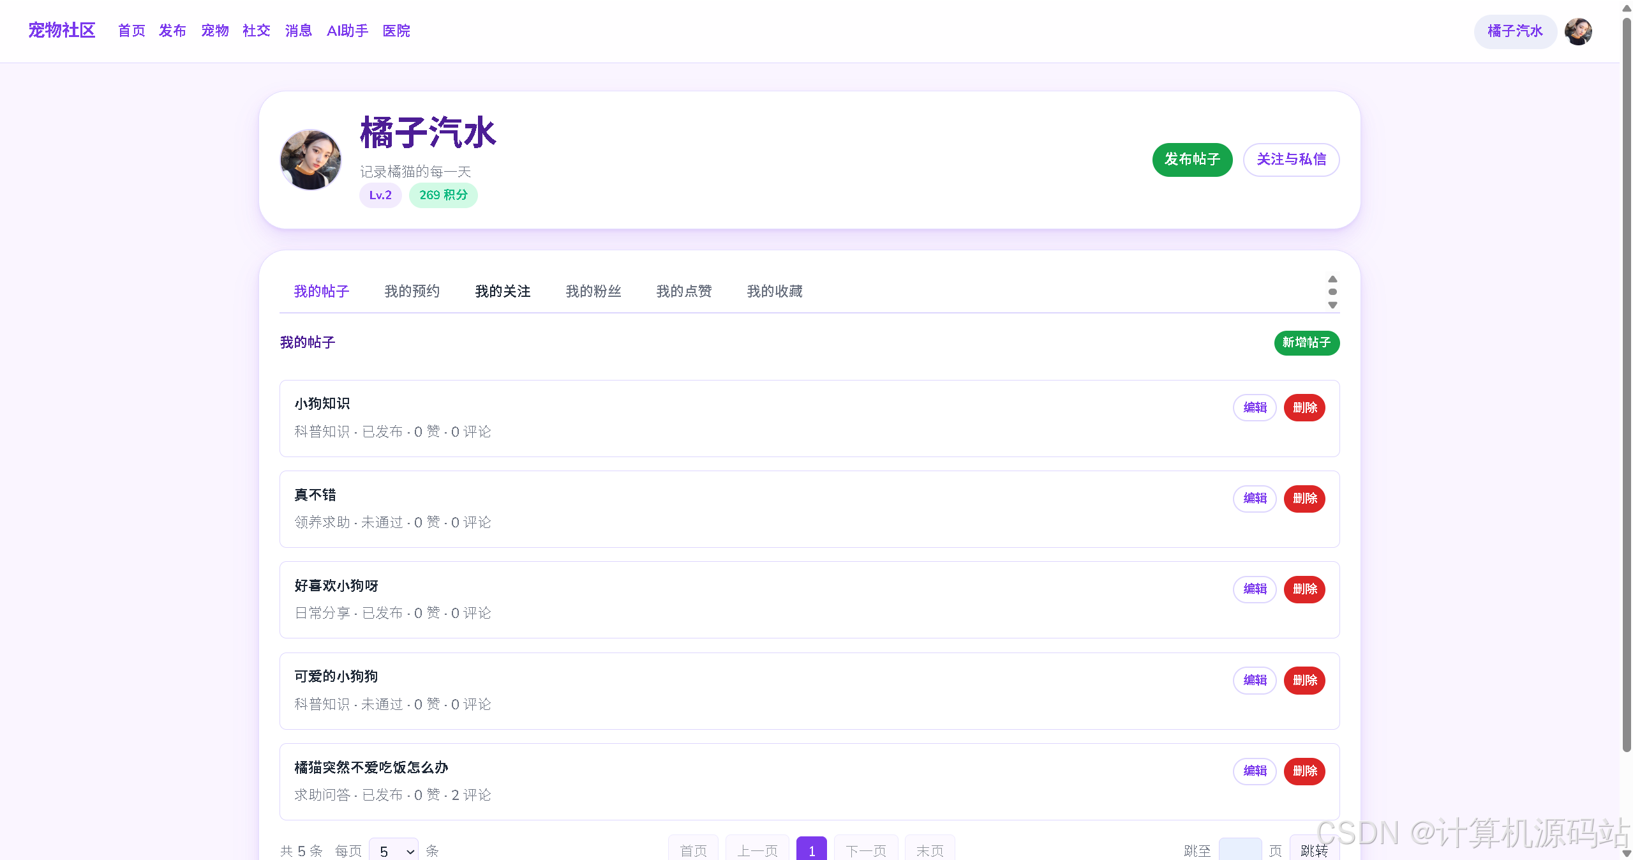Focus the 跳至 page number input
The width and height of the screenshot is (1633, 860).
coord(1240,850)
